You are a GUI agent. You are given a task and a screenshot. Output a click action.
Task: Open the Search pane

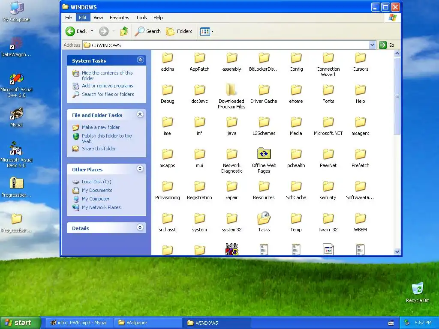tap(147, 31)
